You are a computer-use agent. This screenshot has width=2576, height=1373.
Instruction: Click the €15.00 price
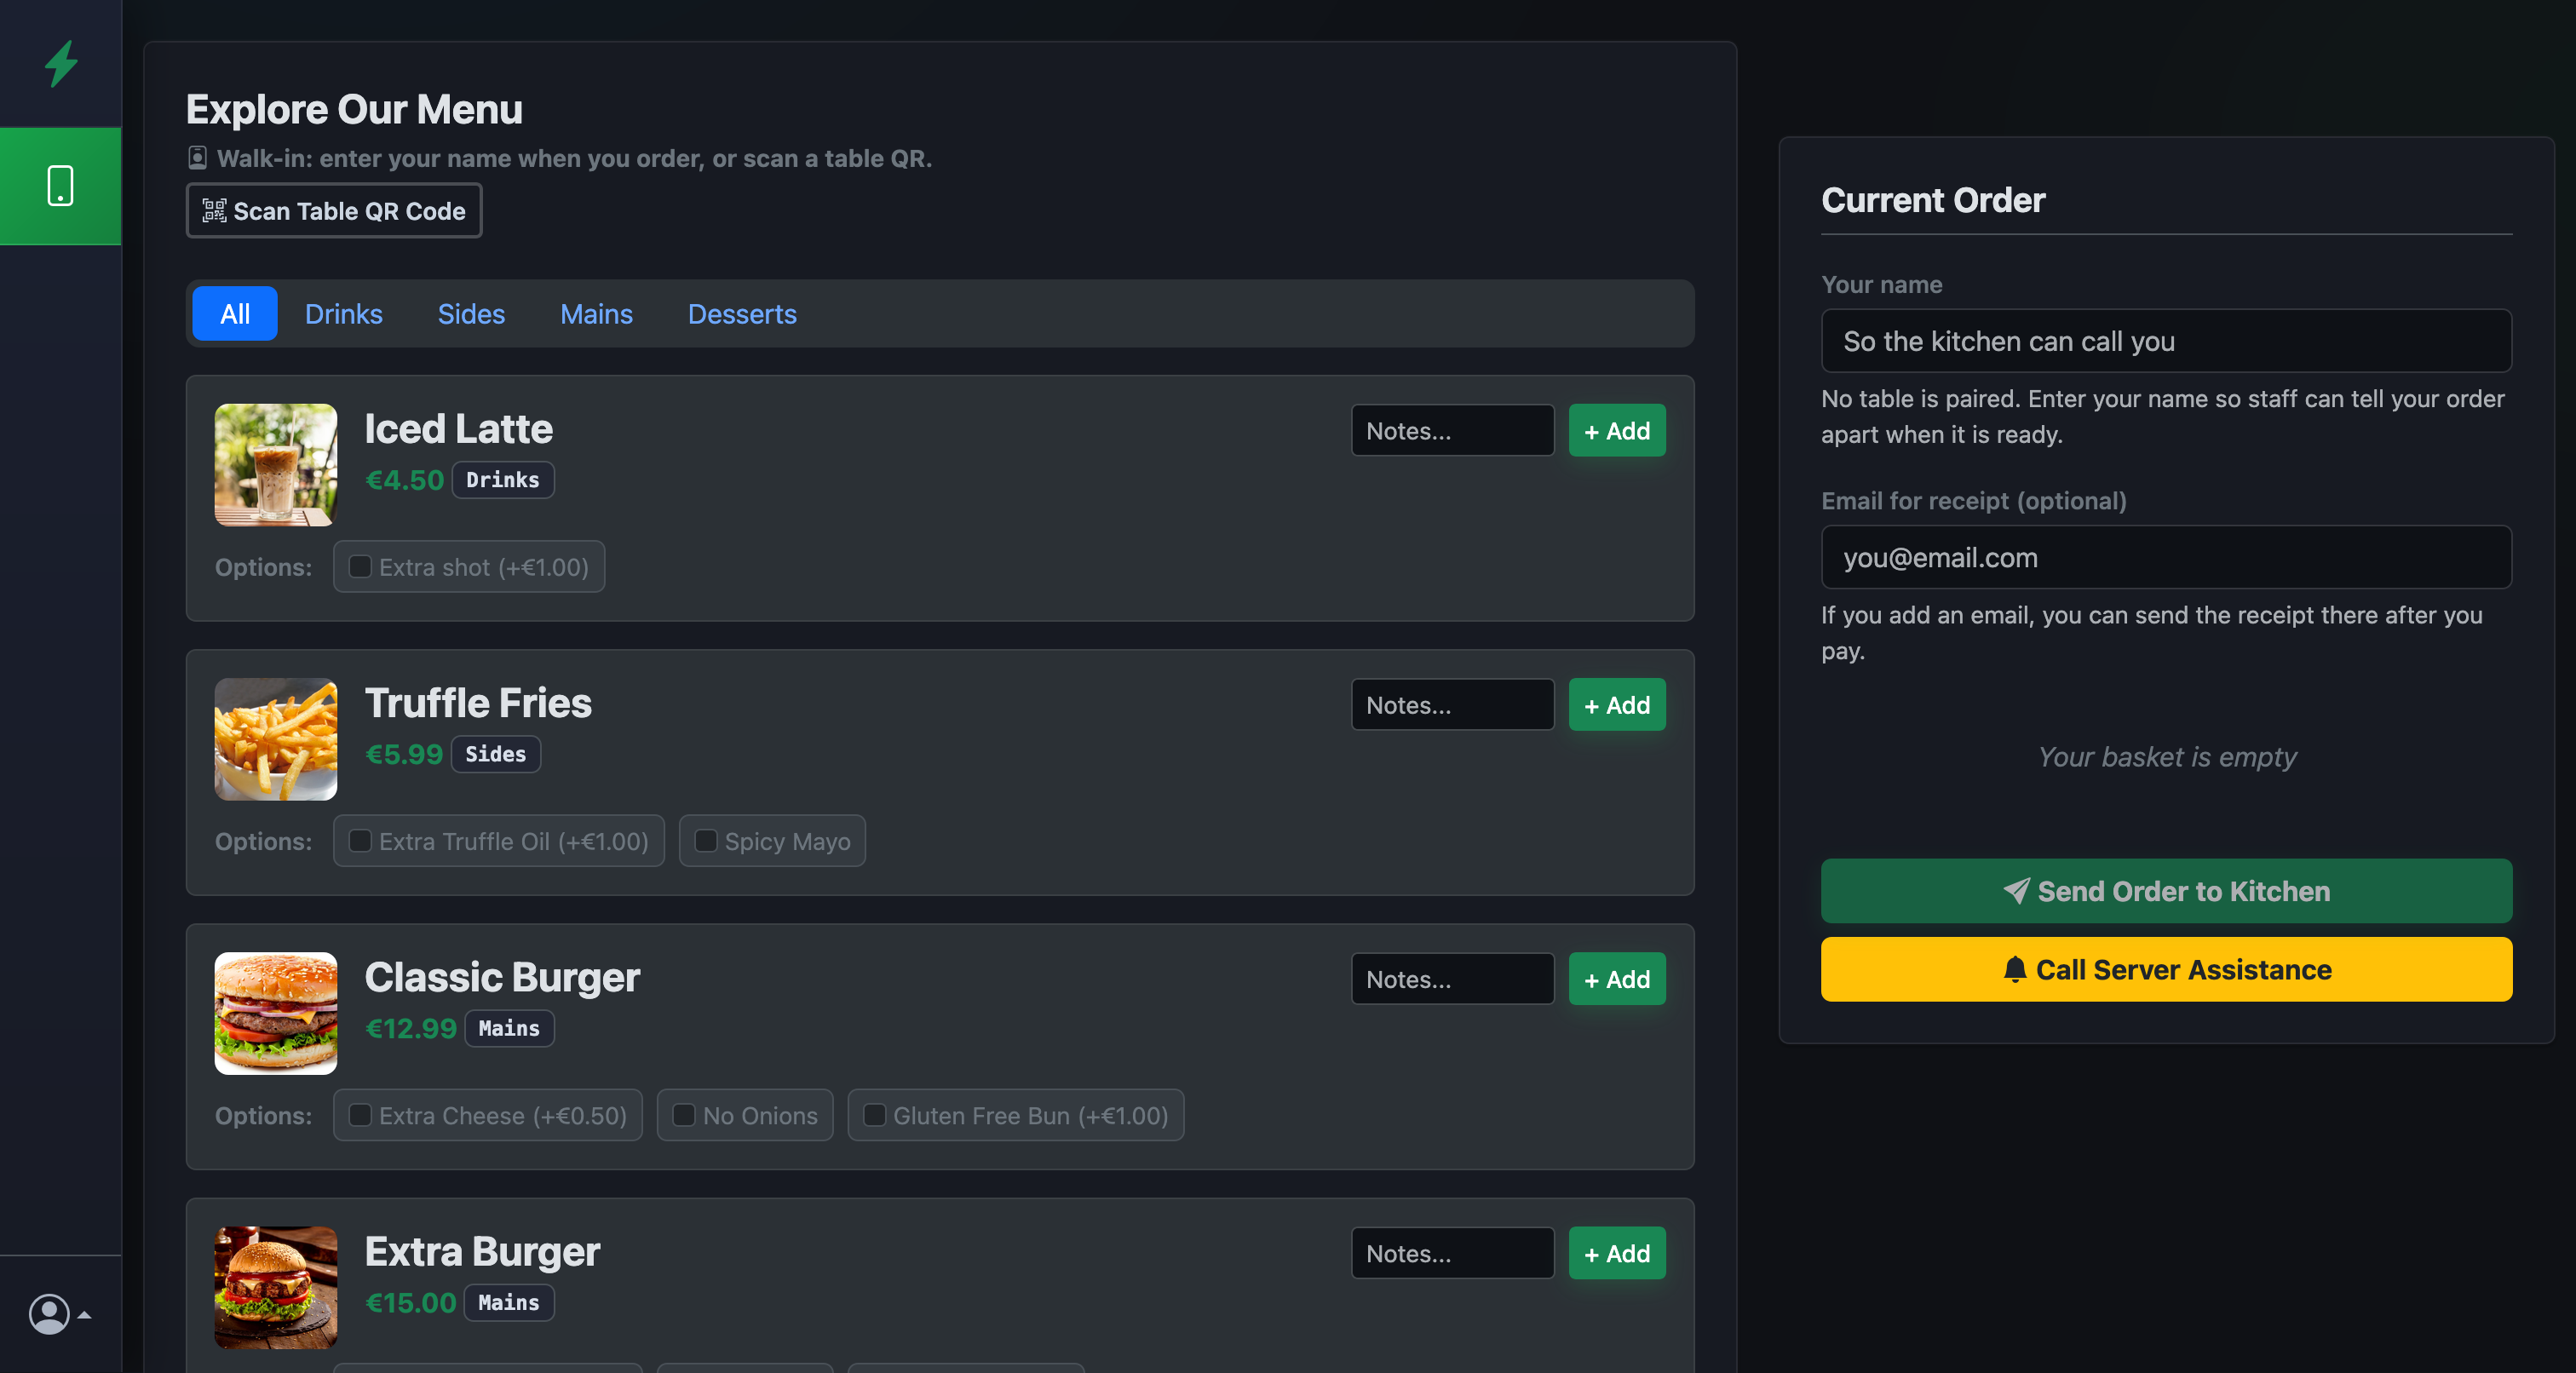point(411,1302)
